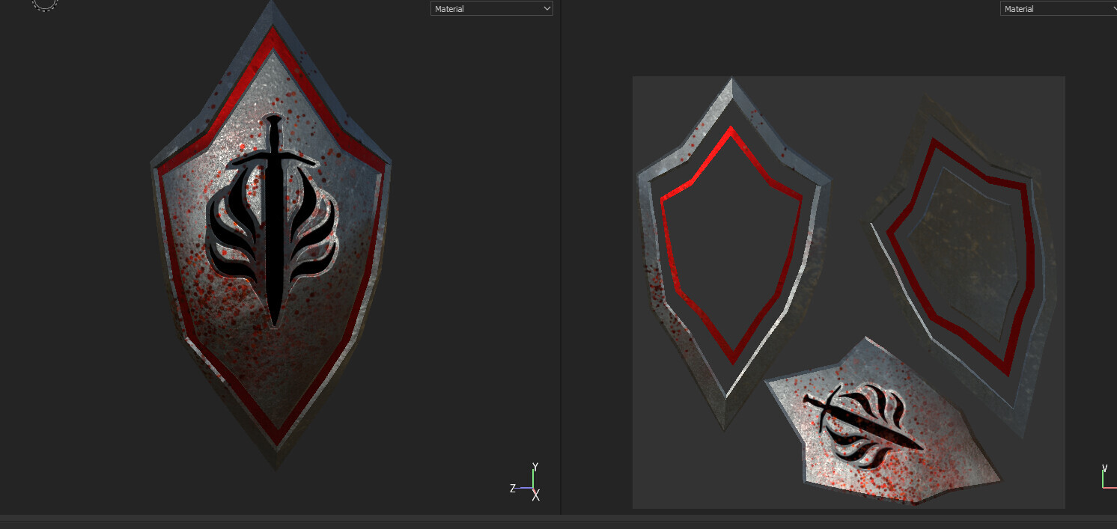Open the Material dropdown in the left viewport
The image size is (1117, 529).
coord(491,8)
